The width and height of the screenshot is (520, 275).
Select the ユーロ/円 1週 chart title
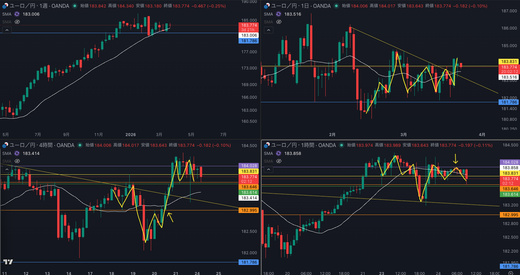point(39,6)
